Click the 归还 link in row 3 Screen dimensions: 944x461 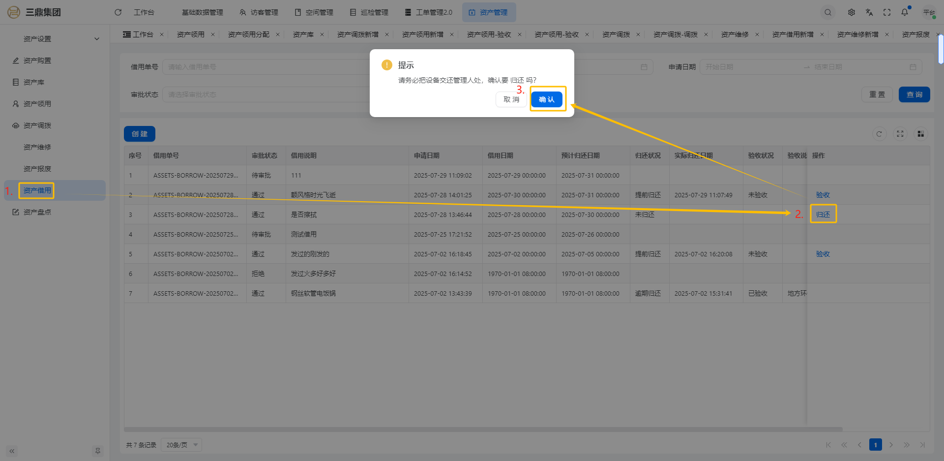click(823, 215)
